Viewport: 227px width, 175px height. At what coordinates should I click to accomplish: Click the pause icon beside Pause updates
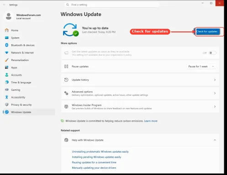(66, 67)
